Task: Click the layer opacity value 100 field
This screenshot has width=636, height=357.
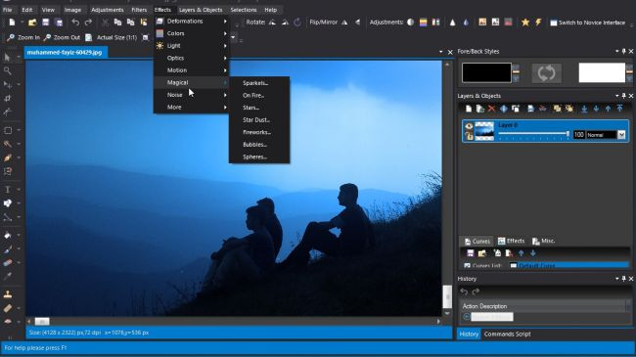Action: [579, 135]
